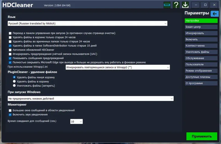
Task: Select 'Удалять файлы минуя корзину' radio button
Action: click(14, 77)
